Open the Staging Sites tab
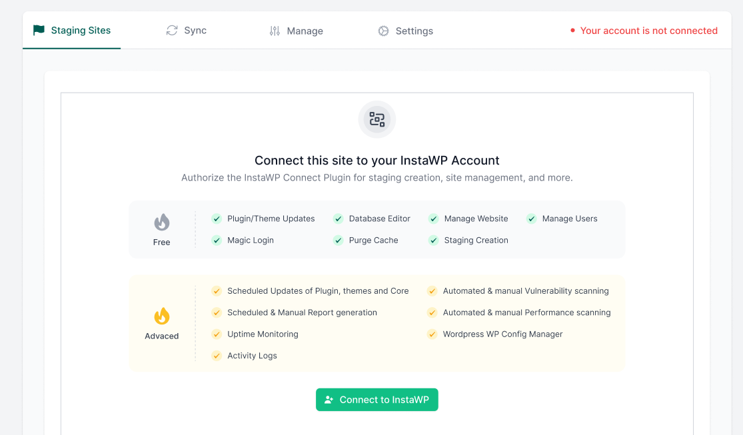Screen dimensions: 743x435 click(x=71, y=31)
